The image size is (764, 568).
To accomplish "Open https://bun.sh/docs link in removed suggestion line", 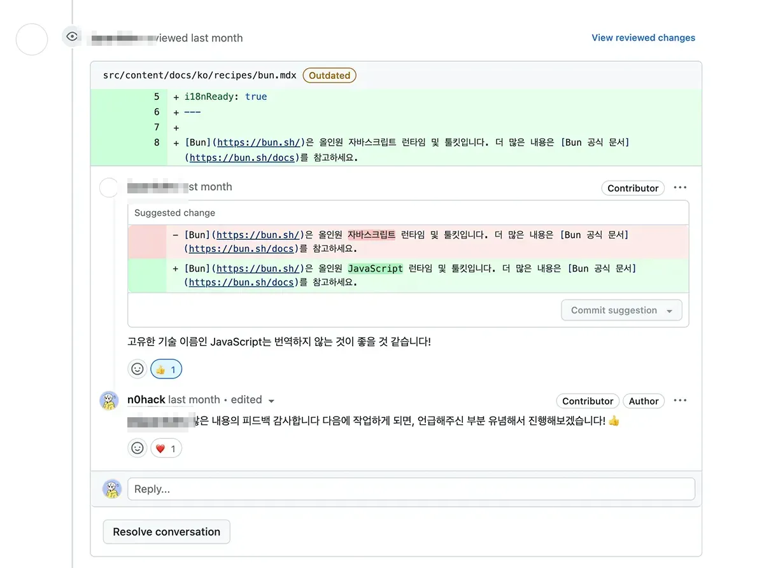I will click(x=242, y=249).
